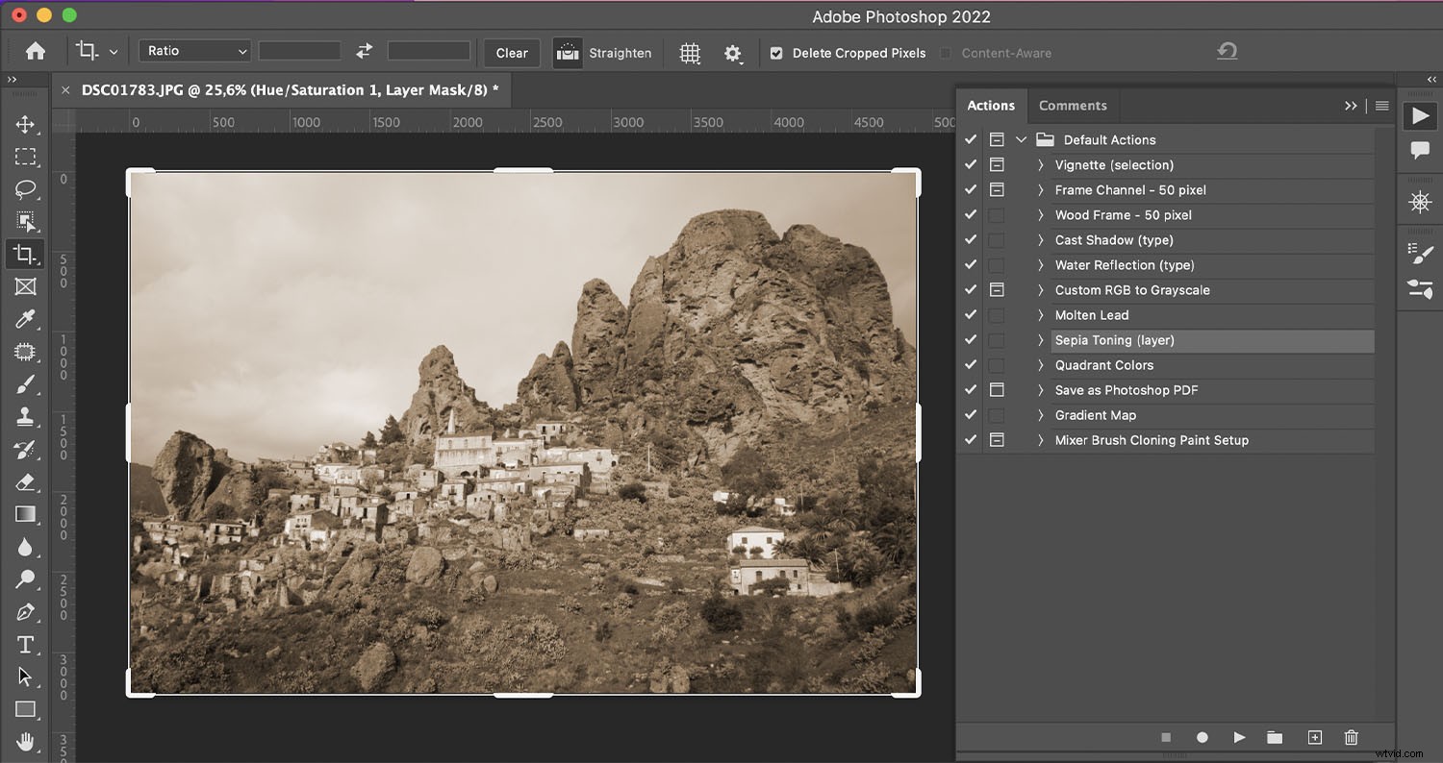Collapse the Default Actions folder
The width and height of the screenshot is (1443, 763).
1021,139
